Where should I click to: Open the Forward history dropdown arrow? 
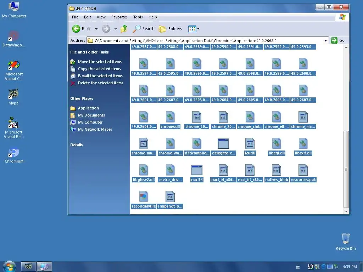116,29
